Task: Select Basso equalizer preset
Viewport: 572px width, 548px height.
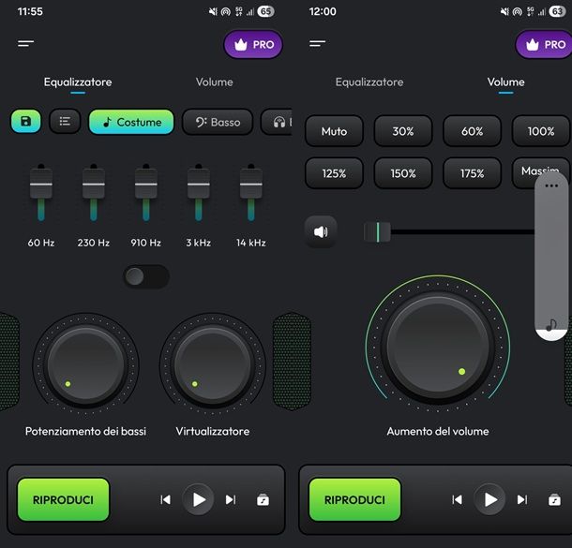Action: tap(218, 122)
